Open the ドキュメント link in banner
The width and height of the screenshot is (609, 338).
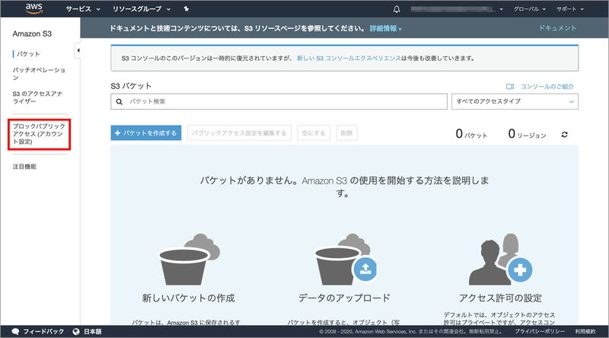[557, 28]
